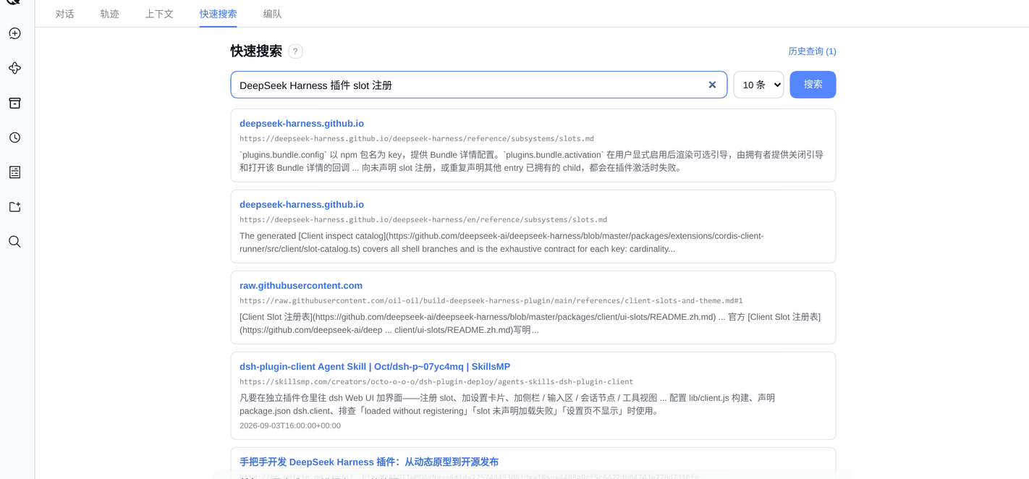Click the raw.githubusercontent.com client-slots-and-theme.md URL
The width and height of the screenshot is (1029, 479).
491,301
